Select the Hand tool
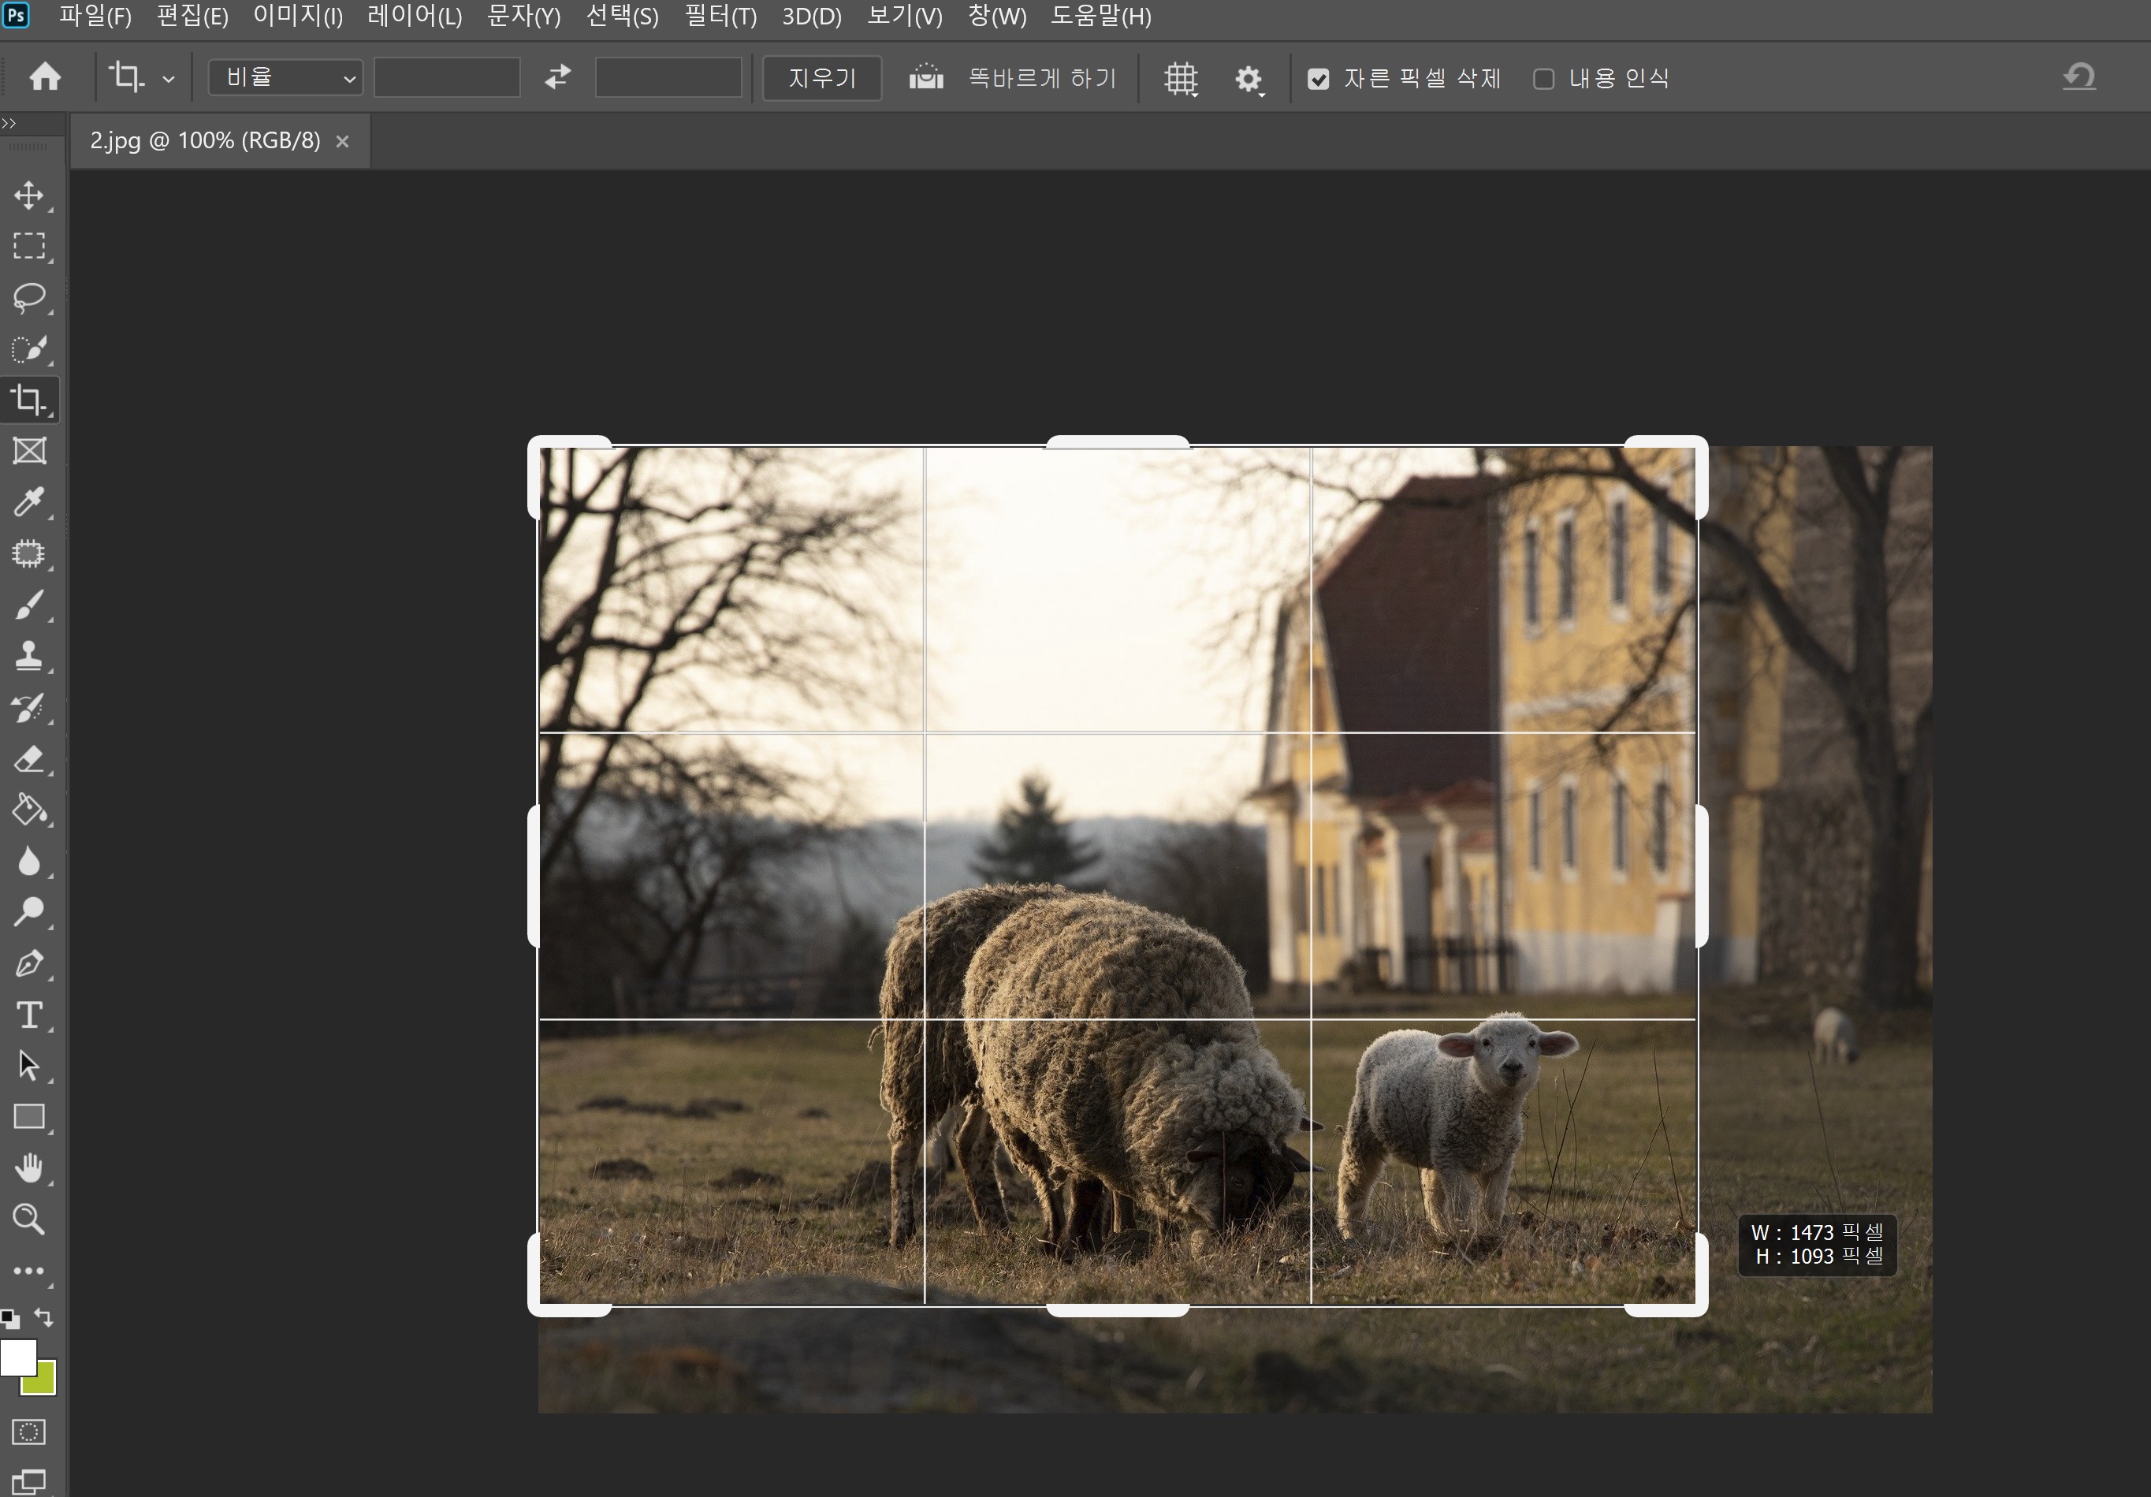 (x=29, y=1168)
